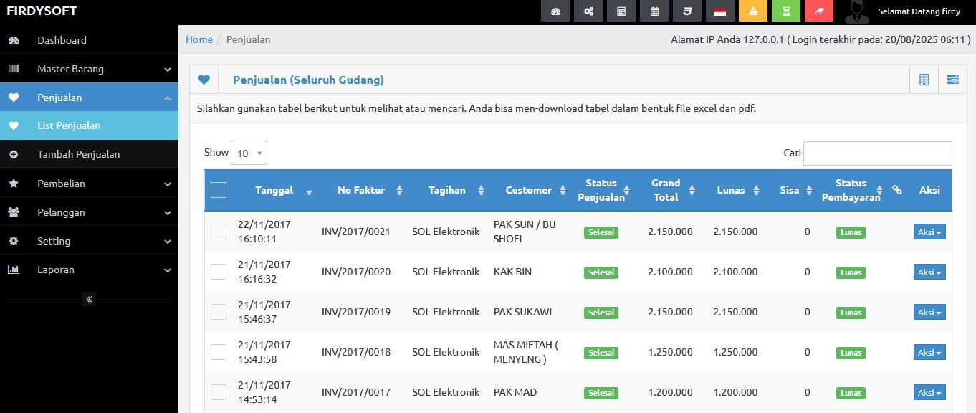Viewport: 976px width, 413px height.
Task: Open Aksi dropdown for PAK SUKAWI row
Action: pyautogui.click(x=929, y=312)
